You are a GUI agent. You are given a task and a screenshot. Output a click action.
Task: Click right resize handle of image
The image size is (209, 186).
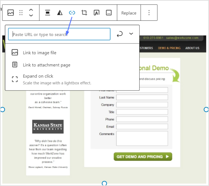(x=206, y=110)
